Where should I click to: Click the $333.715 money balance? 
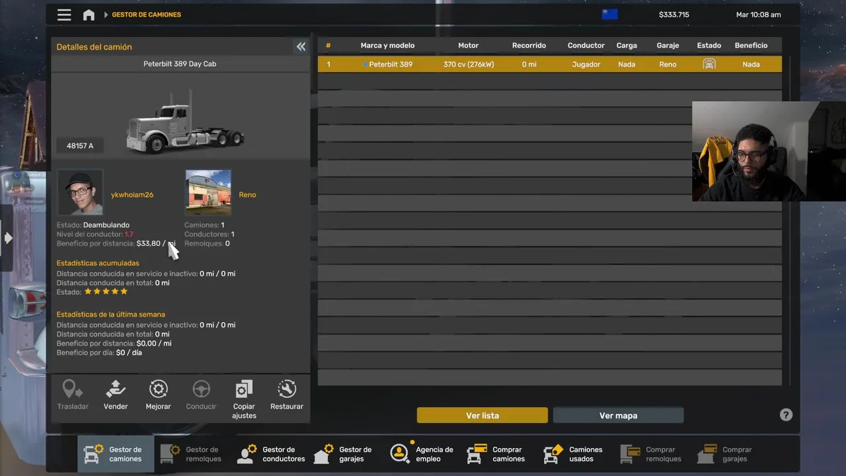point(674,15)
